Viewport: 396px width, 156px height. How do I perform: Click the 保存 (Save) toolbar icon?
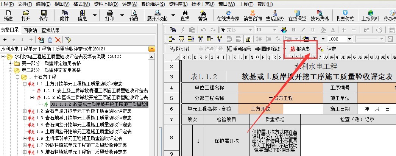[44, 16]
